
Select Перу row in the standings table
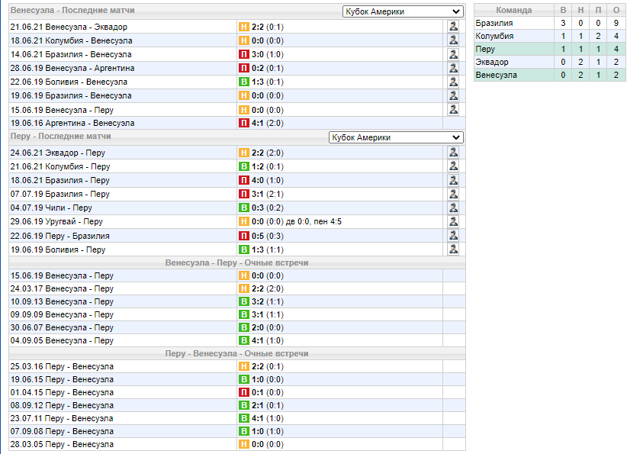point(550,49)
